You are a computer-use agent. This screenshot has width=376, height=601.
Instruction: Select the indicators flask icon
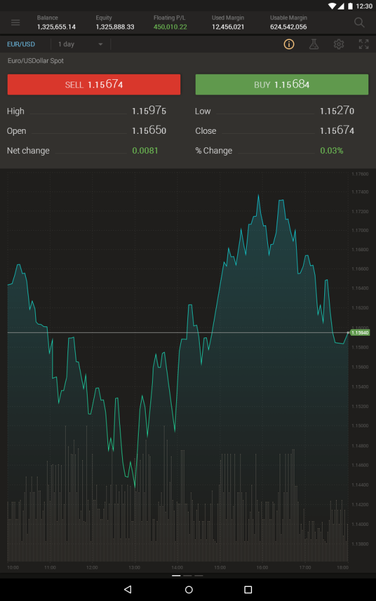(314, 43)
